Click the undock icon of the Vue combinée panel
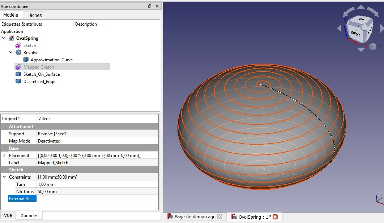This screenshot has width=384, height=223. point(149,6)
